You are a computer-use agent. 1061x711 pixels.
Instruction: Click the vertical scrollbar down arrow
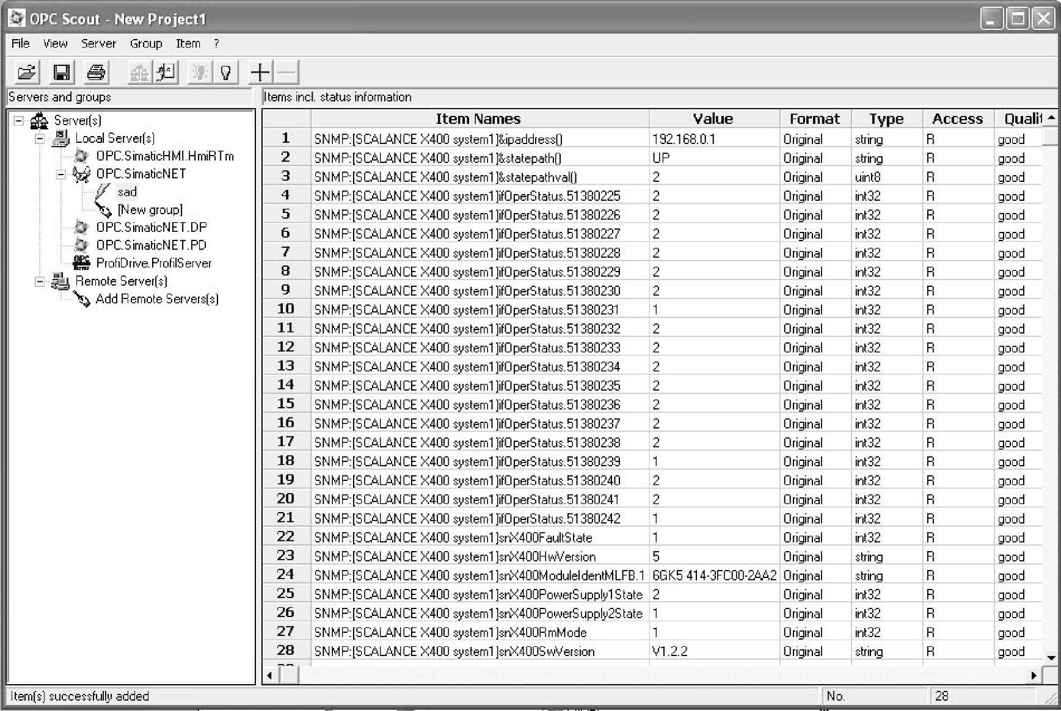pyautogui.click(x=1051, y=658)
